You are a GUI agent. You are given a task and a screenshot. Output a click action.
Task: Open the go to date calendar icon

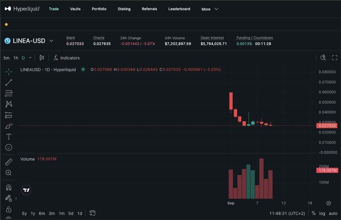[x=92, y=213]
